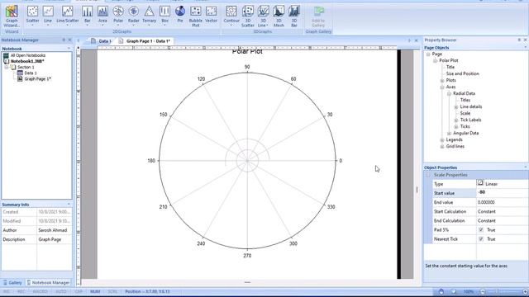
Task: Create a Bubble Plot
Action: 196,16
